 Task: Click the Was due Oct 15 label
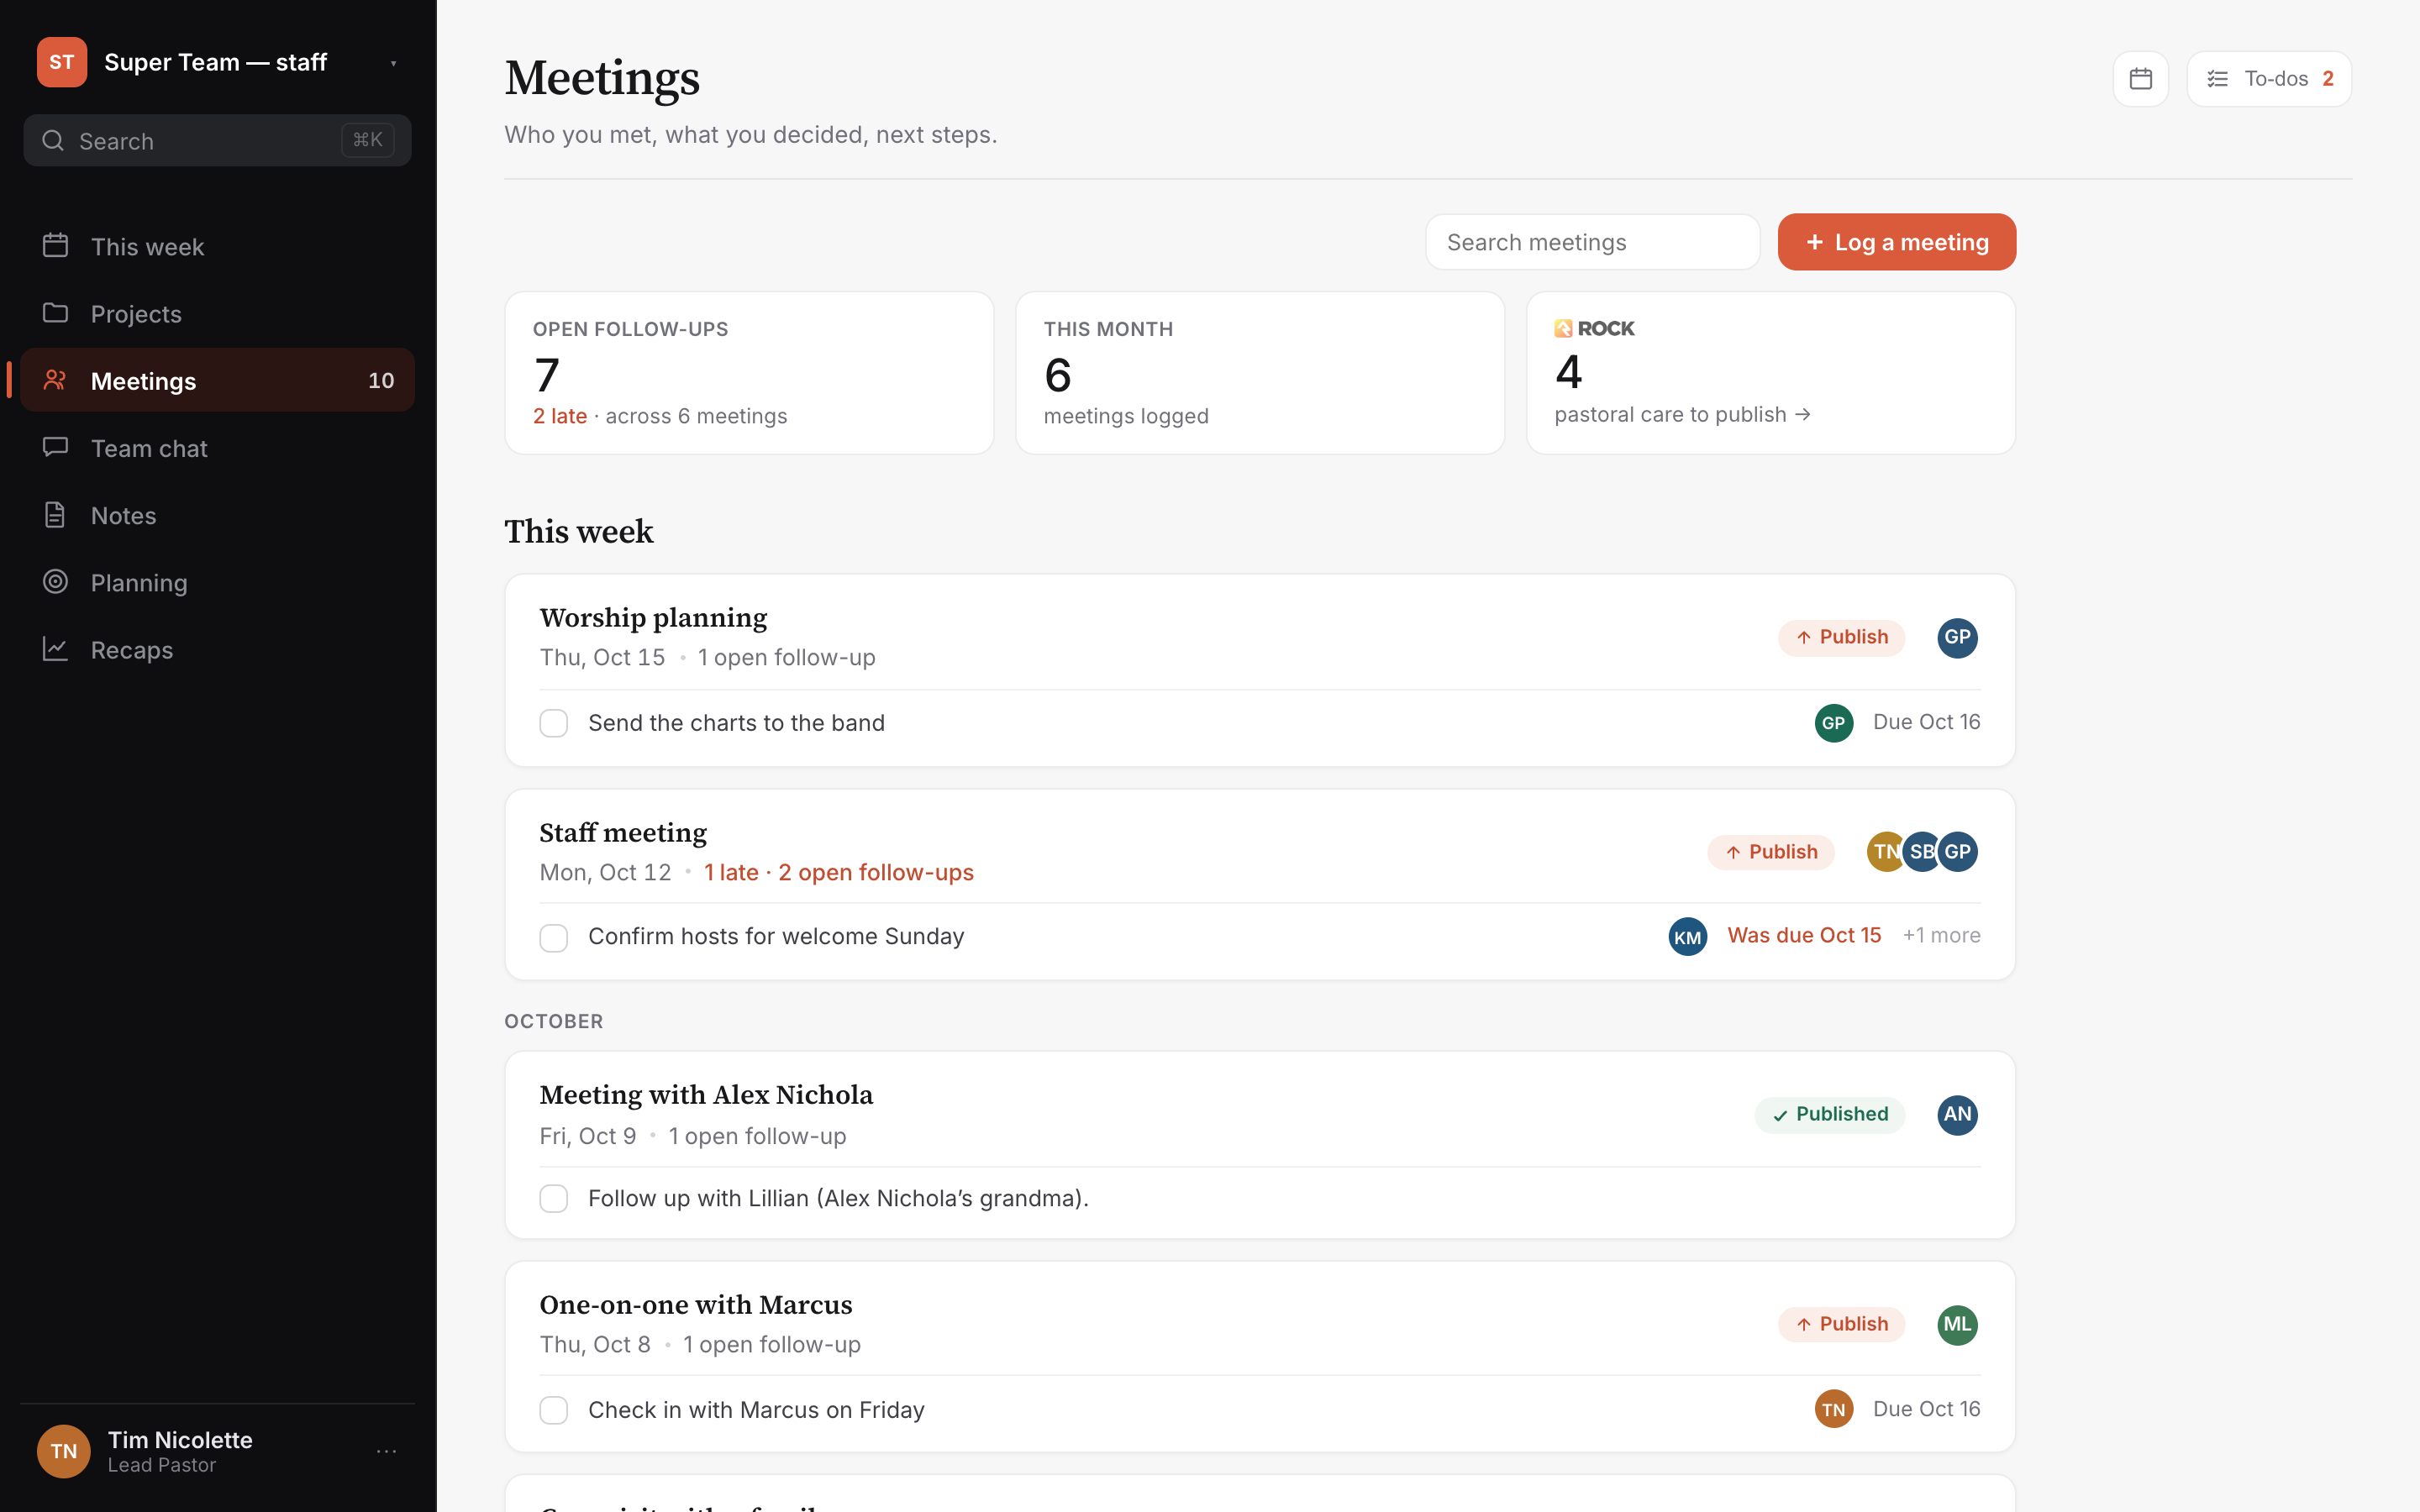pyautogui.click(x=1804, y=935)
